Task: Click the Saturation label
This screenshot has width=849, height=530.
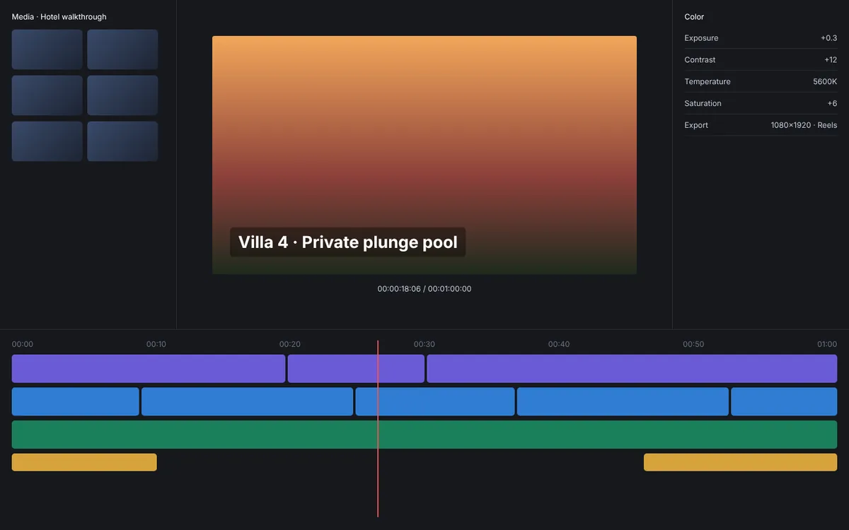Action: [703, 103]
